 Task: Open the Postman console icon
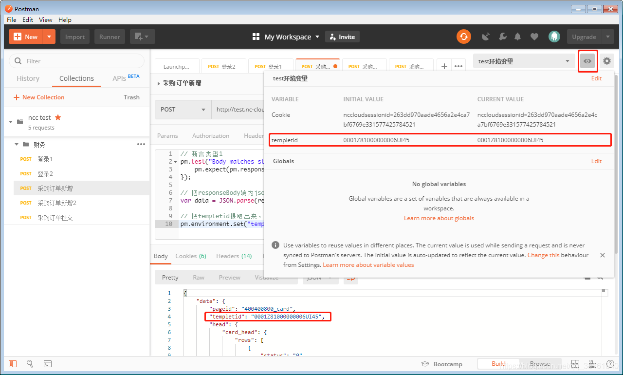[48, 364]
